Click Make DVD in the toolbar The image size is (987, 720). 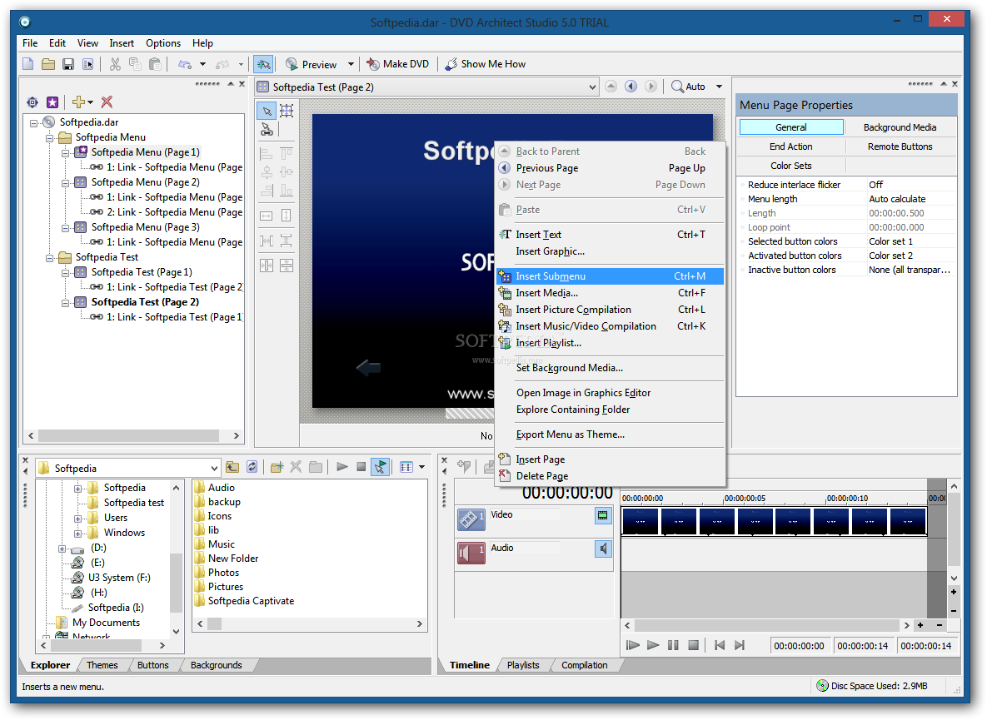[398, 64]
